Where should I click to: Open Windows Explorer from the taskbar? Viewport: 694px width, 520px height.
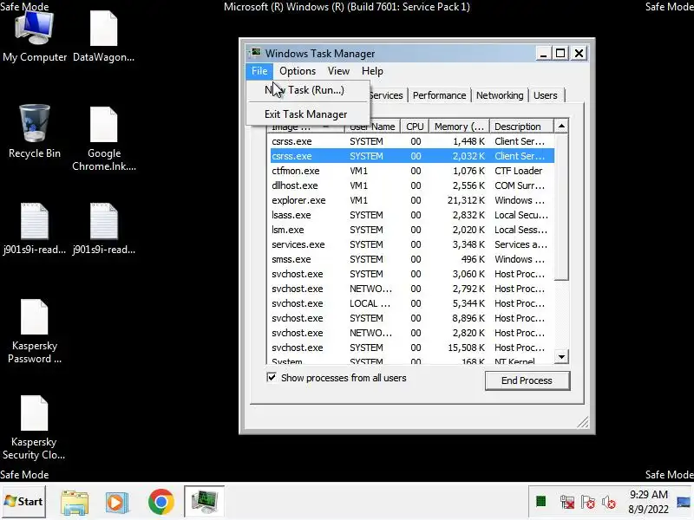pyautogui.click(x=75, y=502)
